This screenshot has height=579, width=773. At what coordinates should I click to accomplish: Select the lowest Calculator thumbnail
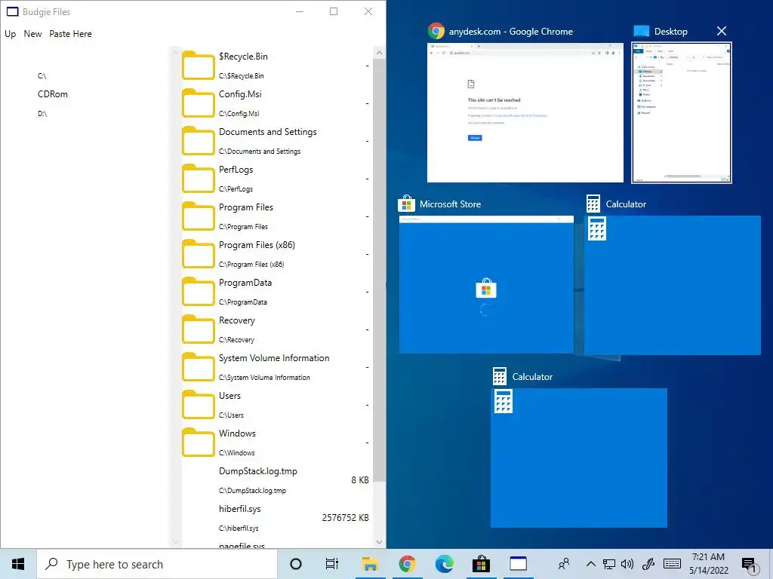point(579,458)
